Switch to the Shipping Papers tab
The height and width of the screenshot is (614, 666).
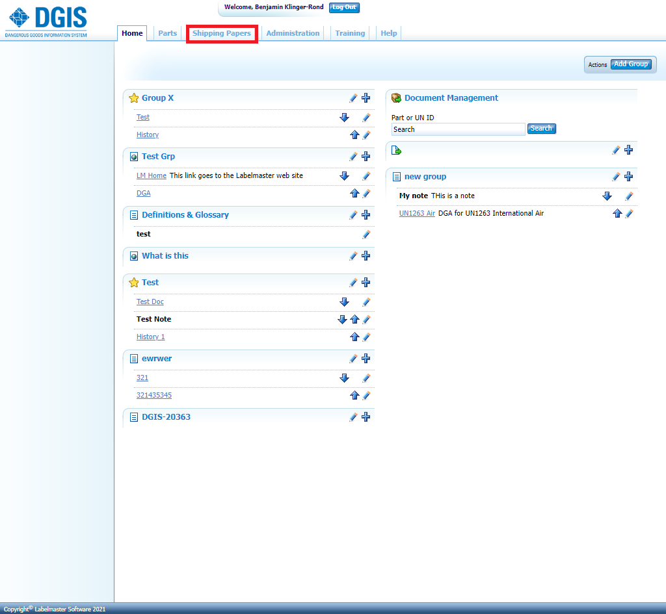click(x=222, y=33)
